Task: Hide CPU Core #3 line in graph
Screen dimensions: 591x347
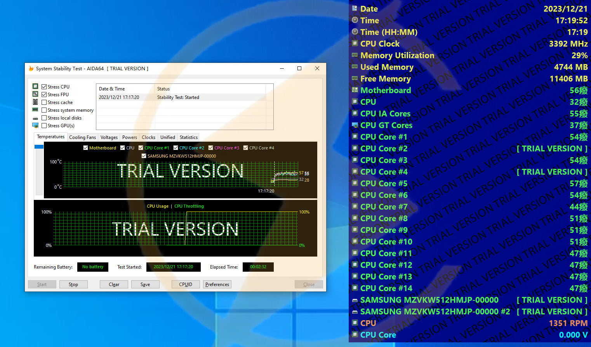Action: point(210,148)
